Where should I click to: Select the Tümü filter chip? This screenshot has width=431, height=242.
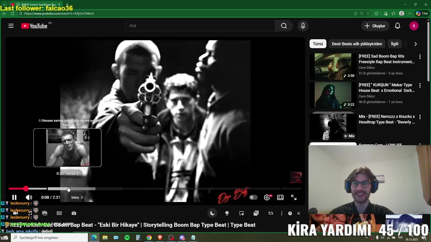click(318, 44)
